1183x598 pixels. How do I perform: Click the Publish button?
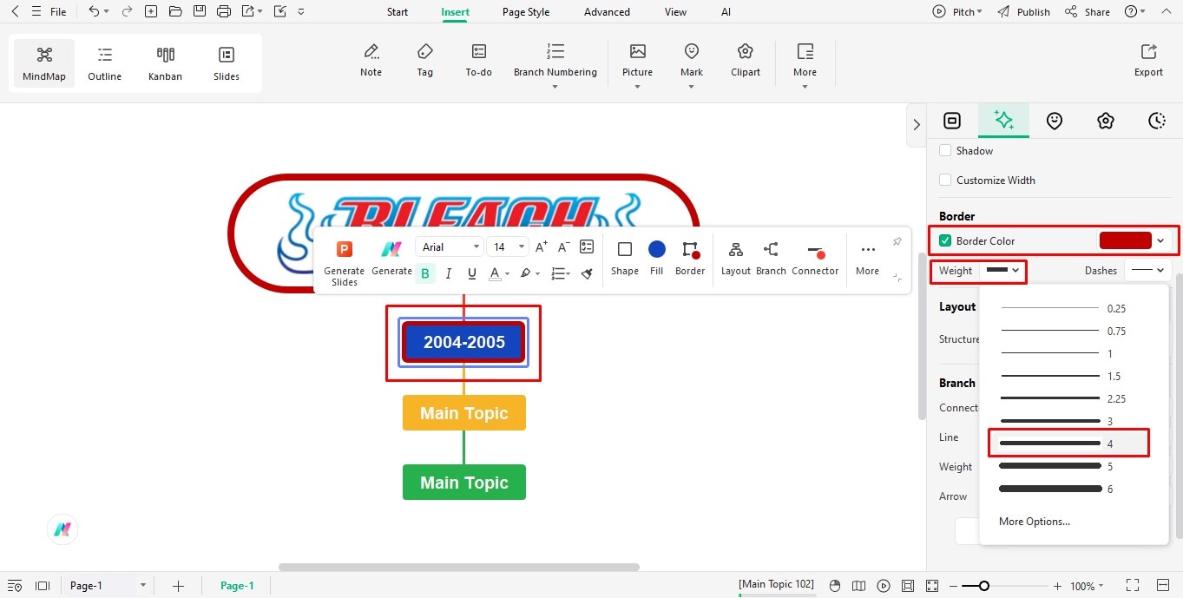click(1023, 12)
